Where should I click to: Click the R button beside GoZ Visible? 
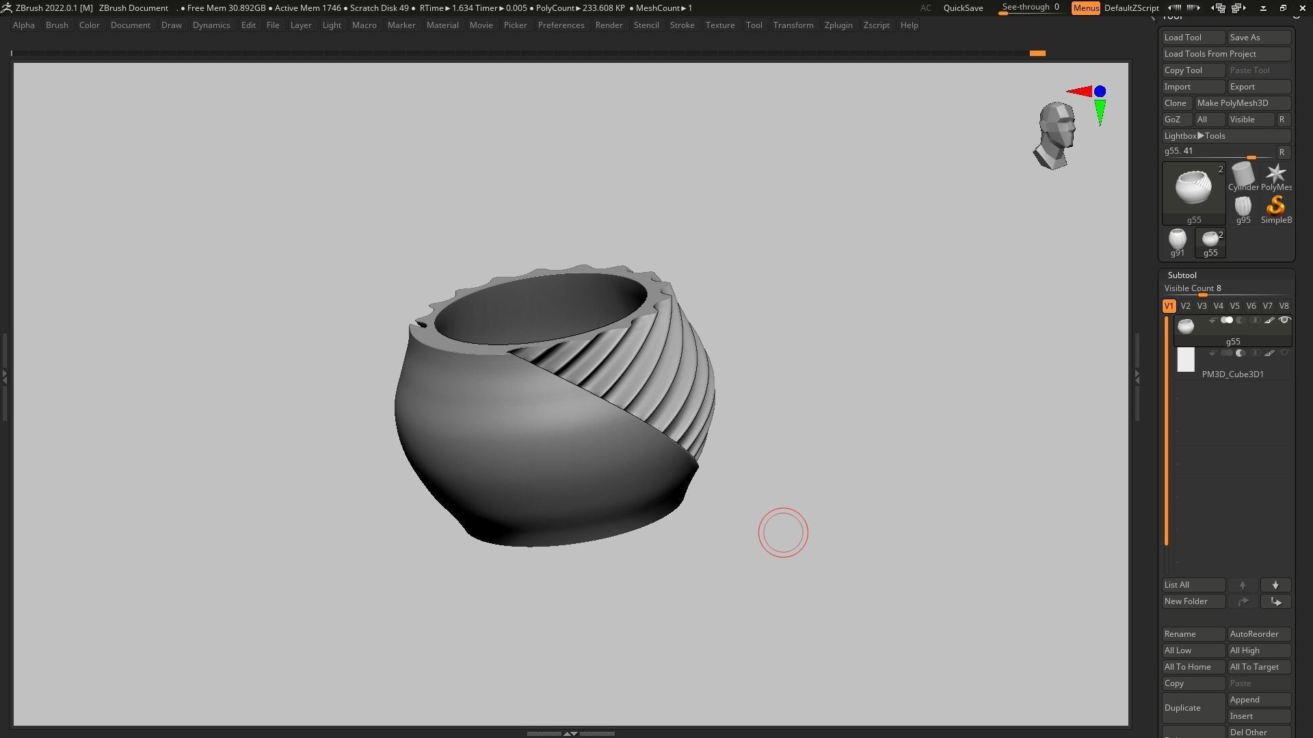coord(1282,120)
